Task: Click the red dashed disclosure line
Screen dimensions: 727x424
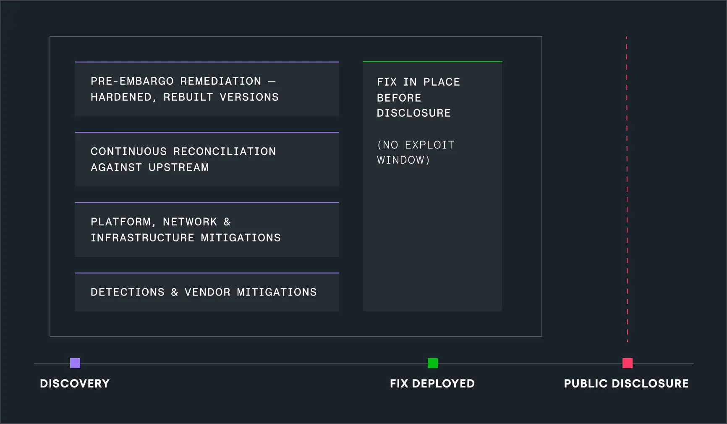Action: 627,189
